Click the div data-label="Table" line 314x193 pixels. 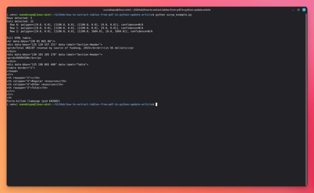[48, 65]
